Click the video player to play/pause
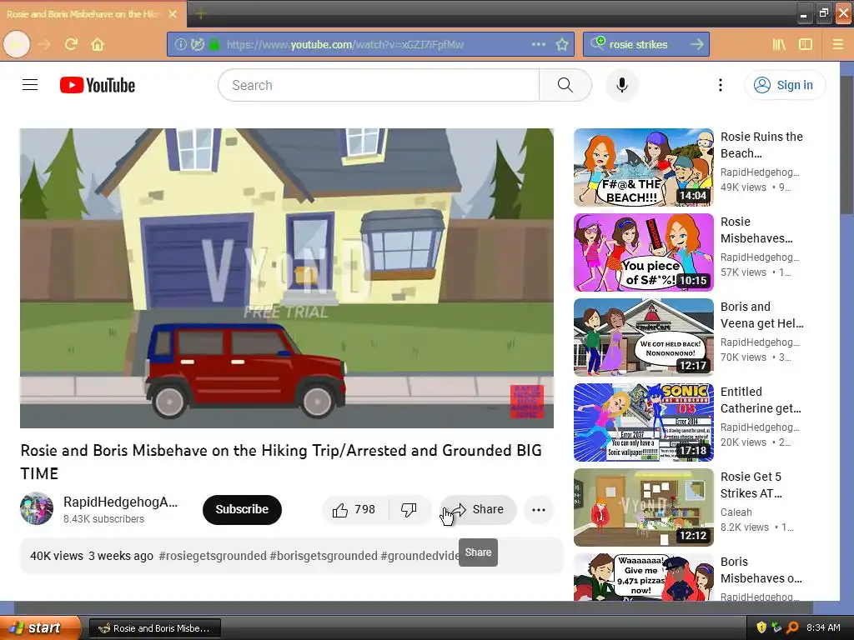Viewport: 854px width, 640px height. click(x=287, y=278)
